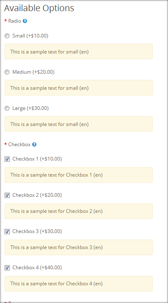Select the Medium (+$20.00) radio option

point(7,72)
